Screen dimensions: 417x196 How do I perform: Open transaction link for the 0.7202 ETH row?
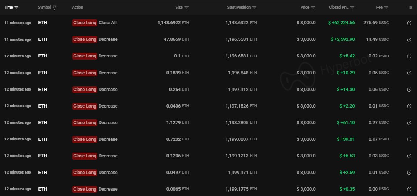coord(409,139)
